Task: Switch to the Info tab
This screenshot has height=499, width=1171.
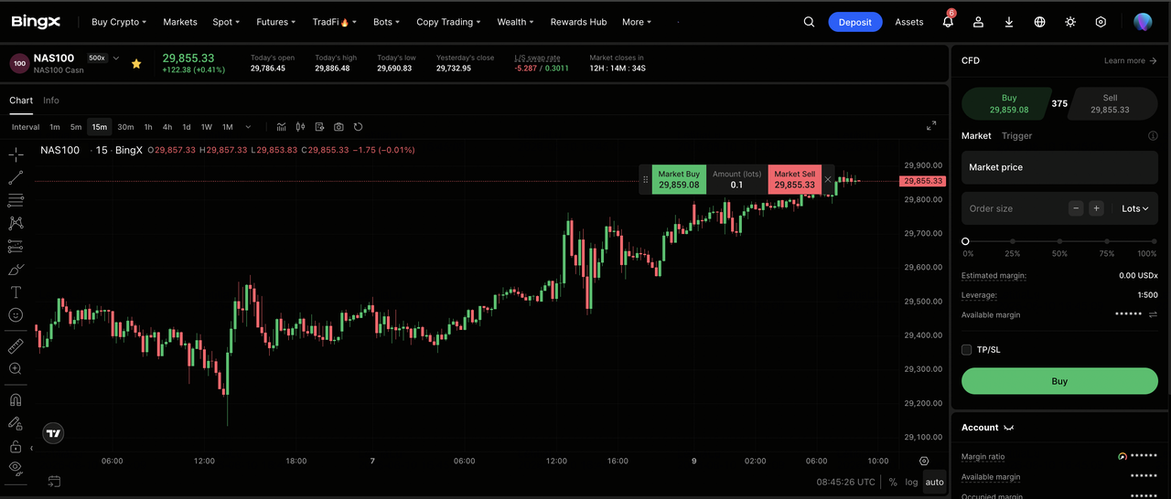Action: click(x=51, y=101)
